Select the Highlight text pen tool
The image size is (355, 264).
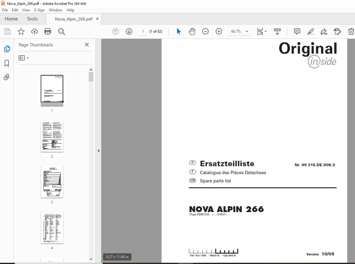click(311, 31)
